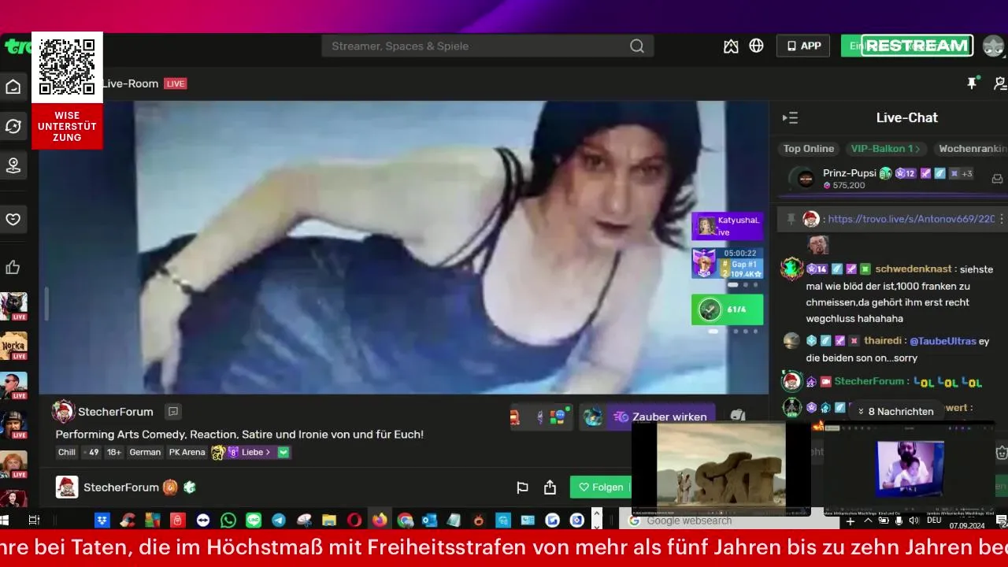Click the colorful apps icon above Folgen
Screen dimensions: 1008x567
558,417
